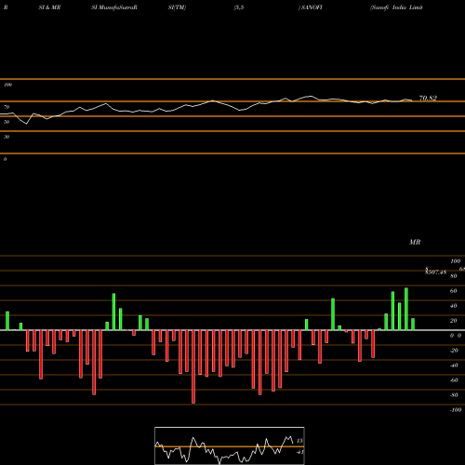Click the RSI axis label 30
The image size is (465, 465).
[7, 137]
